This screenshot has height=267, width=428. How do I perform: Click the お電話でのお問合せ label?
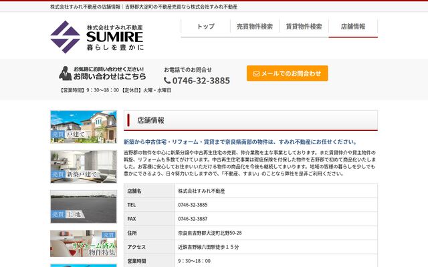[188, 69]
